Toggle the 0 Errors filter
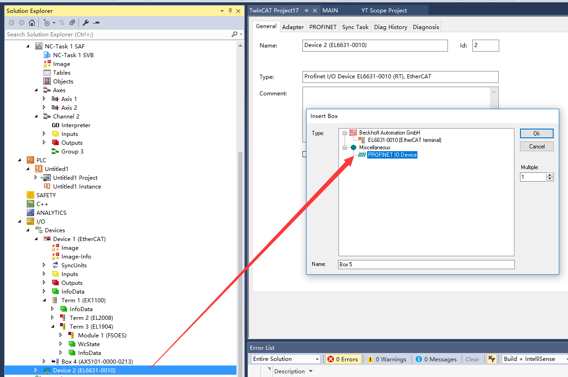This screenshot has height=377, width=568. click(342, 359)
